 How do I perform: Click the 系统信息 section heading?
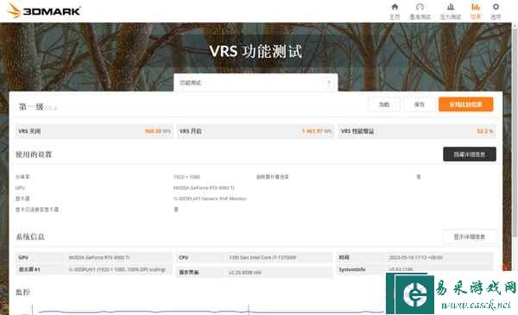tap(30, 236)
